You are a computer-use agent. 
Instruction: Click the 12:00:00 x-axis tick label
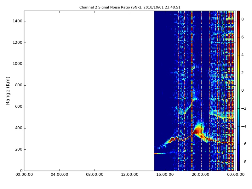tap(130, 175)
